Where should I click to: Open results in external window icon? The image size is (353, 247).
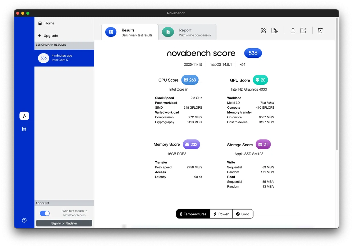(x=303, y=30)
